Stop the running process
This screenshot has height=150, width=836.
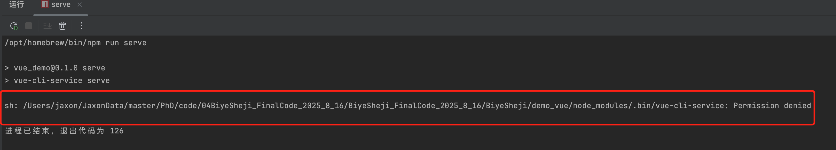29,26
